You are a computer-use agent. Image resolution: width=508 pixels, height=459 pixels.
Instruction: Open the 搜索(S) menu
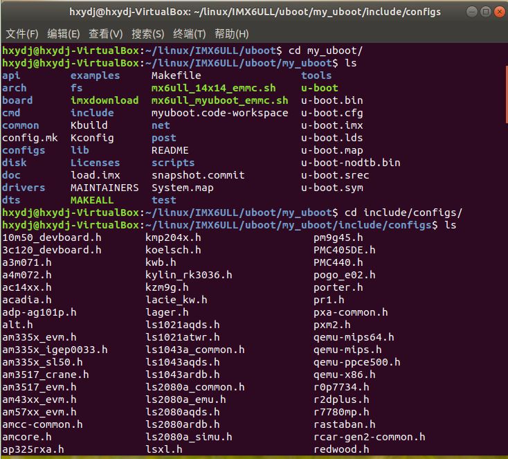point(147,34)
